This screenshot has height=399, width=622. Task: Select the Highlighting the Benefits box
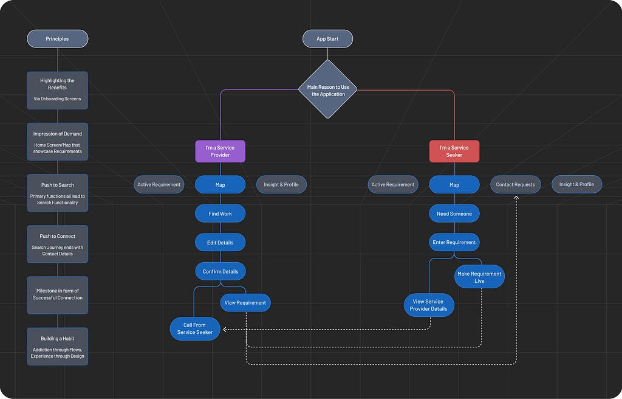click(58, 90)
